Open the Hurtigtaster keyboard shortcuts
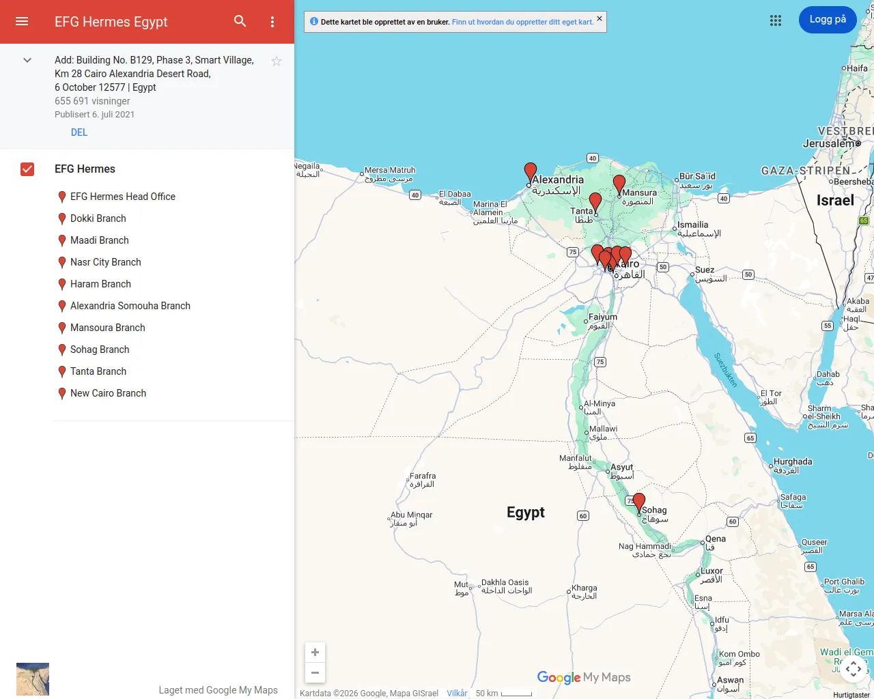The width and height of the screenshot is (874, 699). click(851, 695)
